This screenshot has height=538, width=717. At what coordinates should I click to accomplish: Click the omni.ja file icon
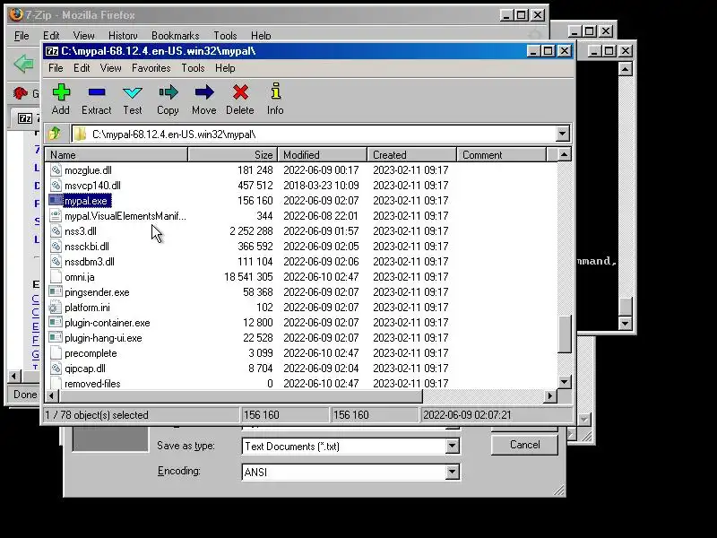coord(56,277)
